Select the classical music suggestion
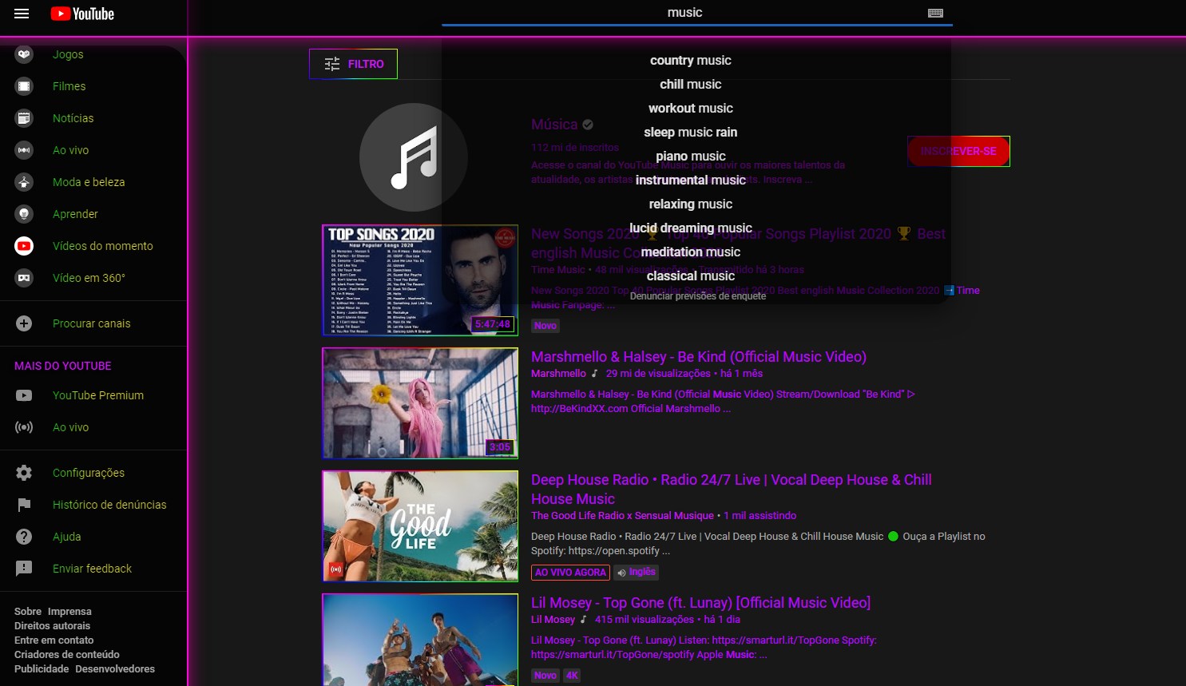The image size is (1186, 686). tap(691, 276)
